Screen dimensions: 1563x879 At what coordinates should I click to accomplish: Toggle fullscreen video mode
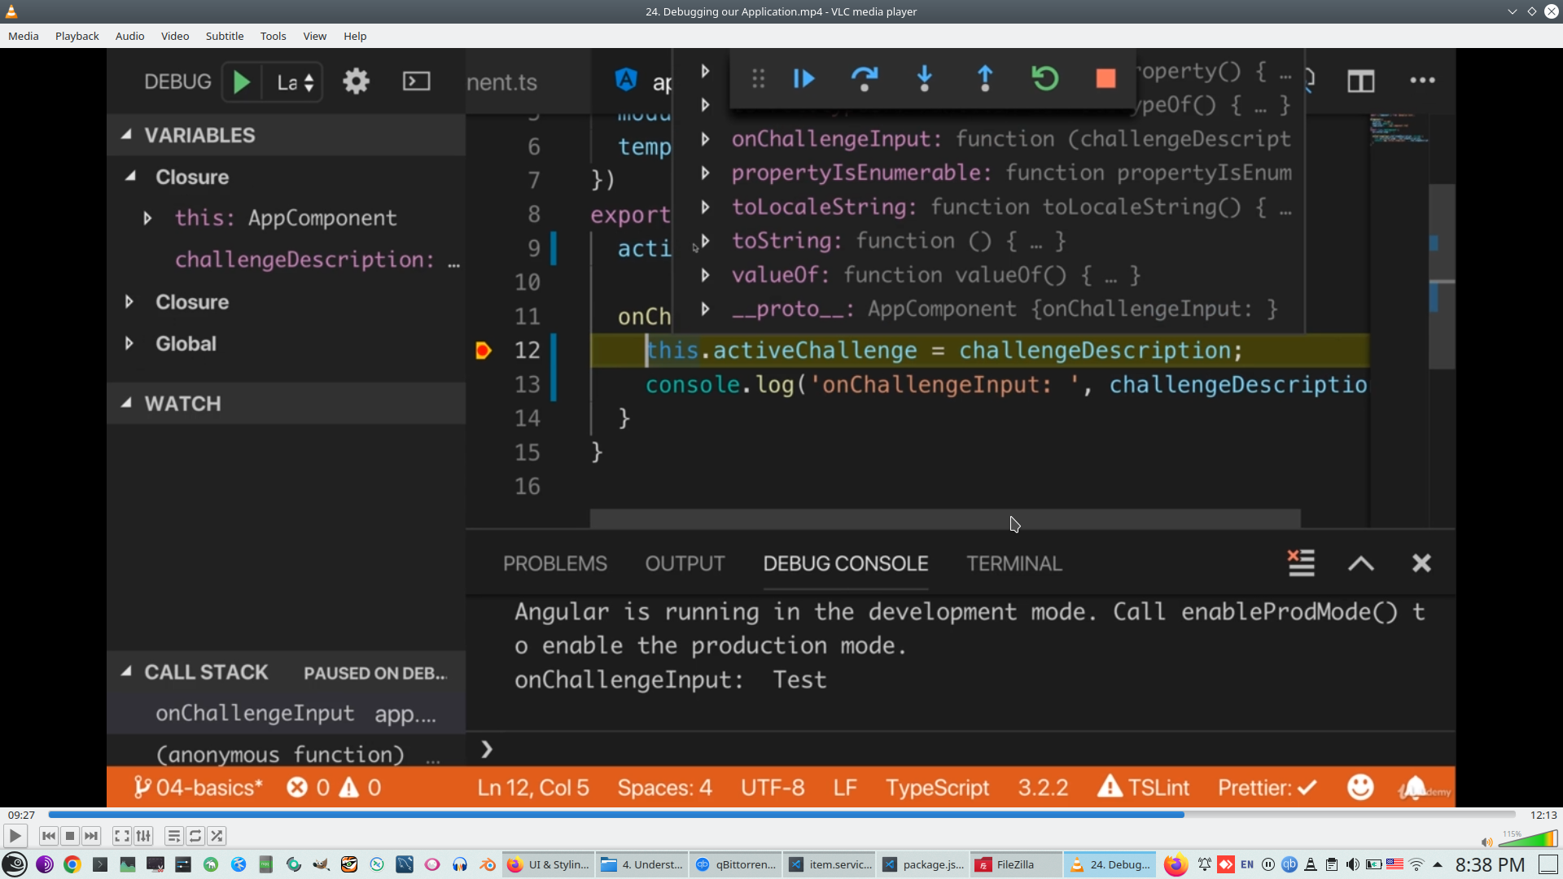(x=121, y=836)
